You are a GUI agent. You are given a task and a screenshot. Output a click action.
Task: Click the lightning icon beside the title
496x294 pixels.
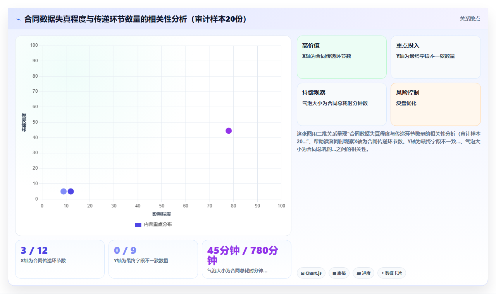click(x=18, y=19)
